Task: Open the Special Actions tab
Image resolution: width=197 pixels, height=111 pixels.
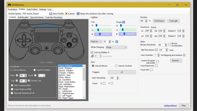Action: pos(37,17)
